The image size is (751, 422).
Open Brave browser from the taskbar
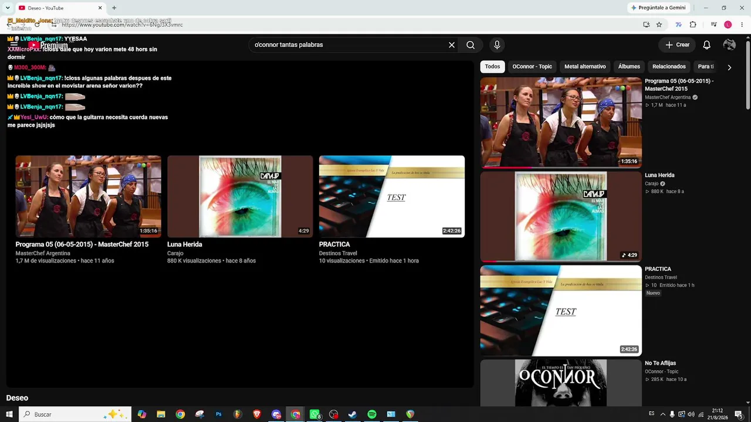[257, 414]
